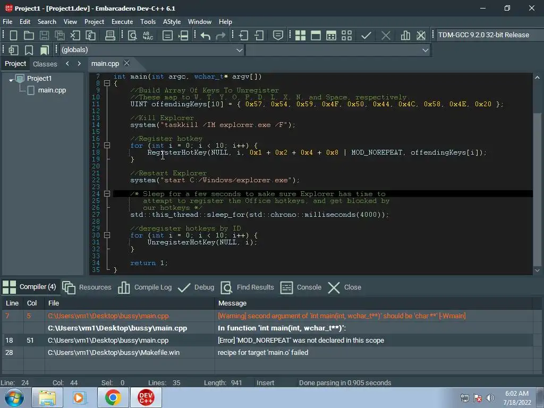The image size is (544, 408).
Task: Open the Windows Start menu orb
Action: [x=14, y=397]
